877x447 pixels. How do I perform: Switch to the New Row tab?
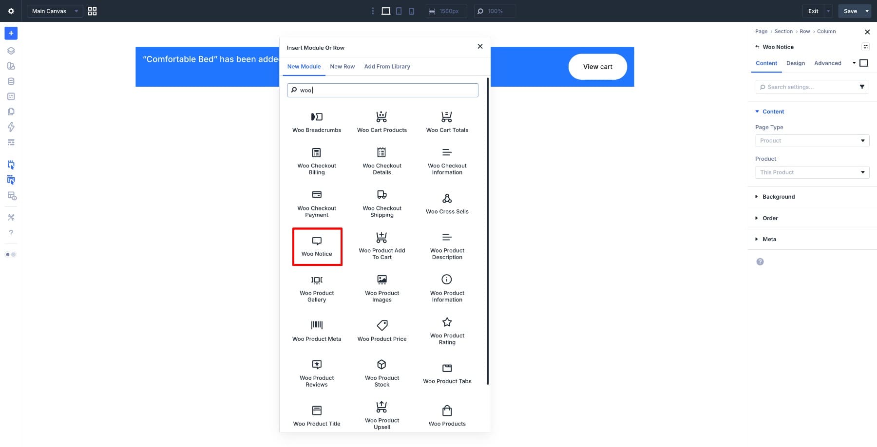[x=343, y=66]
